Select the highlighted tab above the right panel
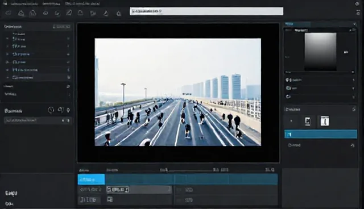Screen dimensions: 364x209 click(297, 24)
